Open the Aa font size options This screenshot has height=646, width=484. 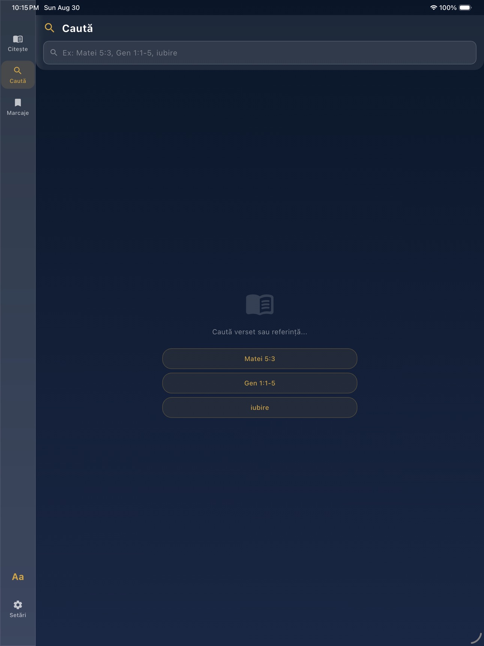(x=18, y=577)
